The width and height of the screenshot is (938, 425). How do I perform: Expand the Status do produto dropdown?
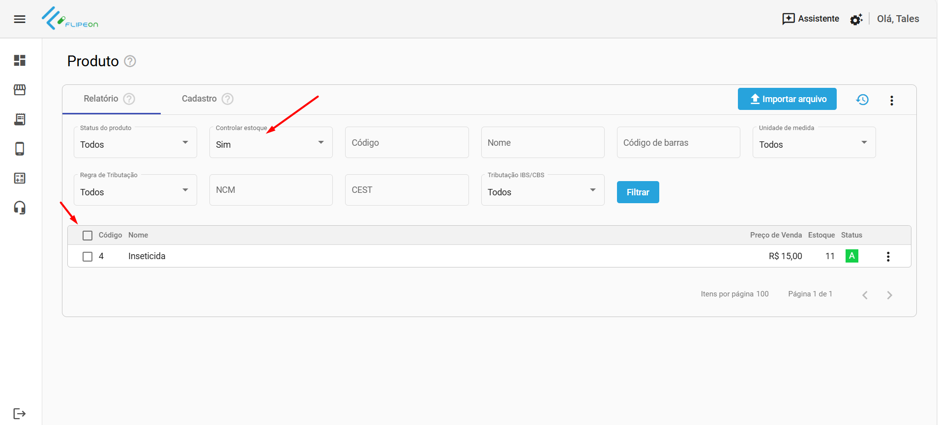pos(135,143)
